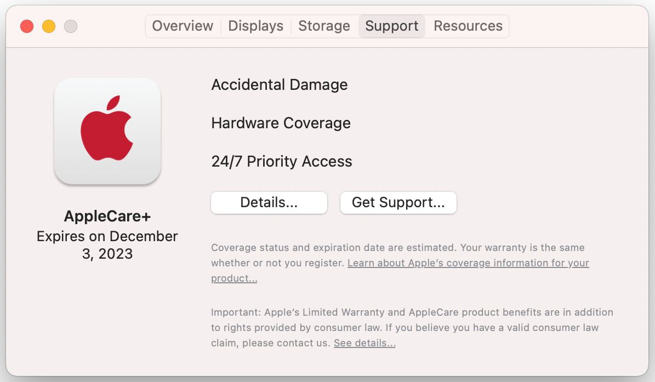Select the December 3, 2023 expiration text
The image size is (655, 382).
click(x=107, y=244)
